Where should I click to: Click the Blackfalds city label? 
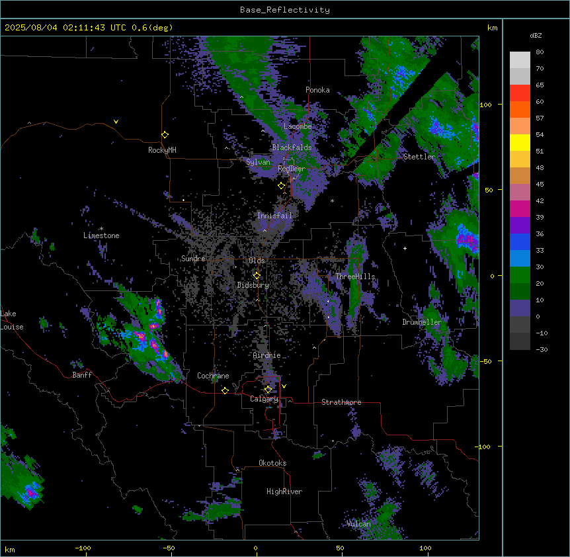(292, 148)
